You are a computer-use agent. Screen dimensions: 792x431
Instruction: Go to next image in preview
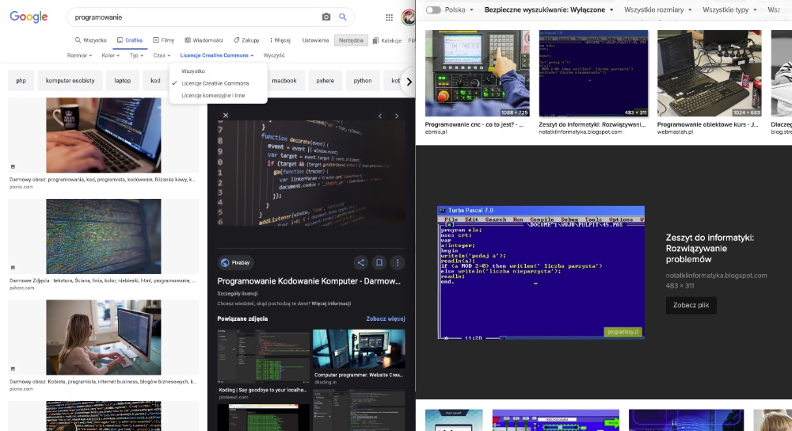(x=397, y=116)
